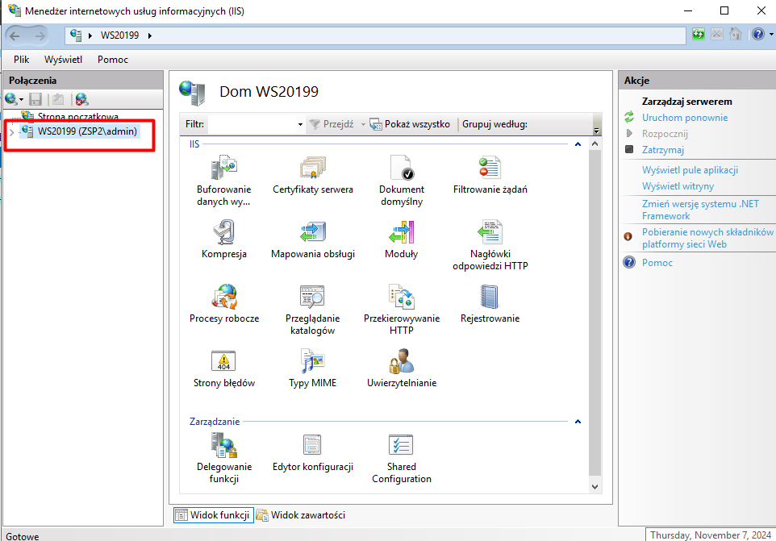Open the Typy MIME feature
Screen dimensions: 776x541
click(313, 361)
